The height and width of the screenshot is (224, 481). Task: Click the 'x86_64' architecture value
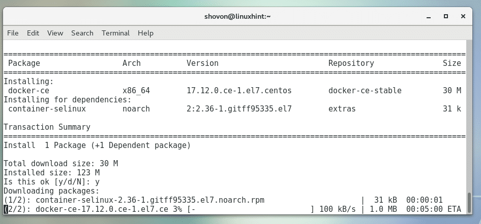click(x=136, y=91)
